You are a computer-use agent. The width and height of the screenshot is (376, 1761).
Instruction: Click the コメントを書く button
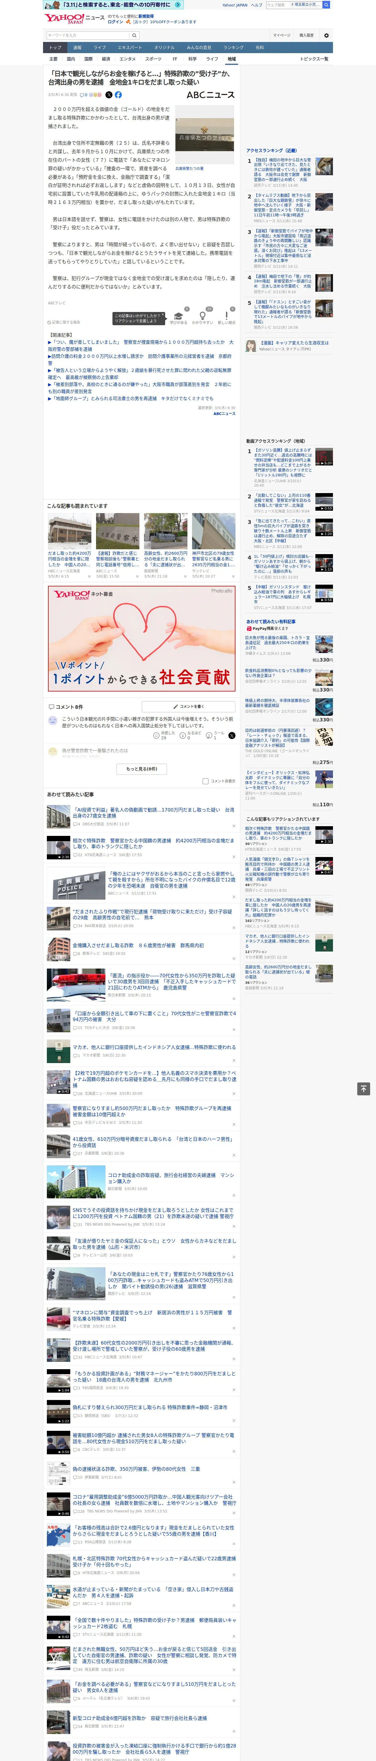[188, 706]
